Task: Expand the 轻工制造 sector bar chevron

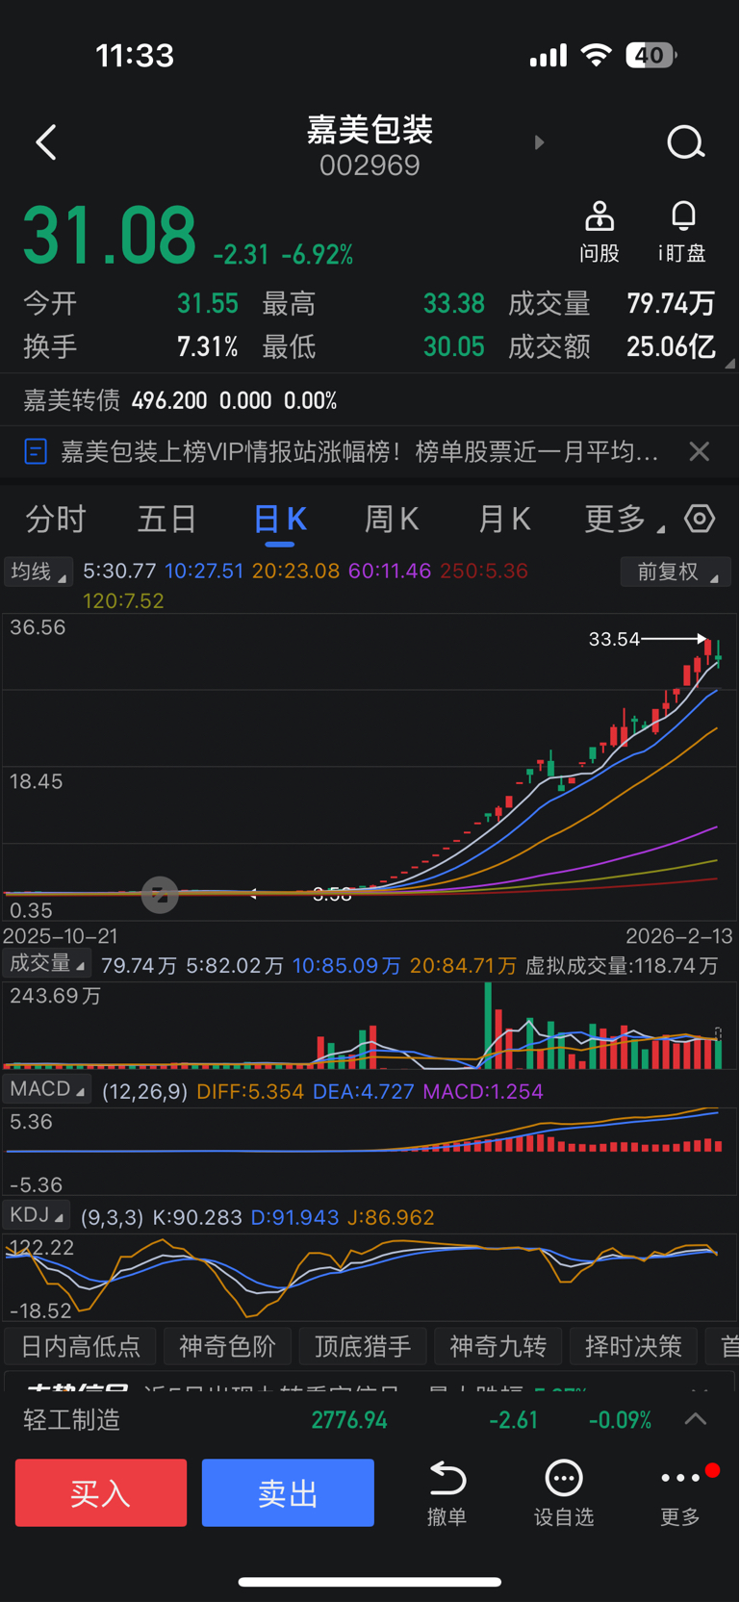Action: pos(696,1419)
